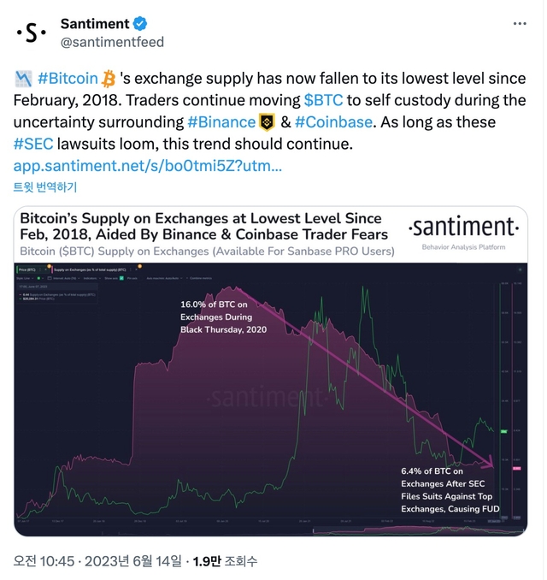Click the chart emoji before #Bitcoin
This screenshot has width=547, height=580.
tap(24, 79)
